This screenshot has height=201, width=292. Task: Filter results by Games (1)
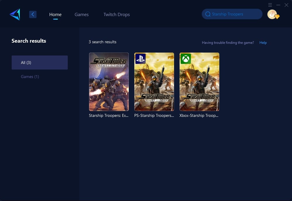pos(30,77)
